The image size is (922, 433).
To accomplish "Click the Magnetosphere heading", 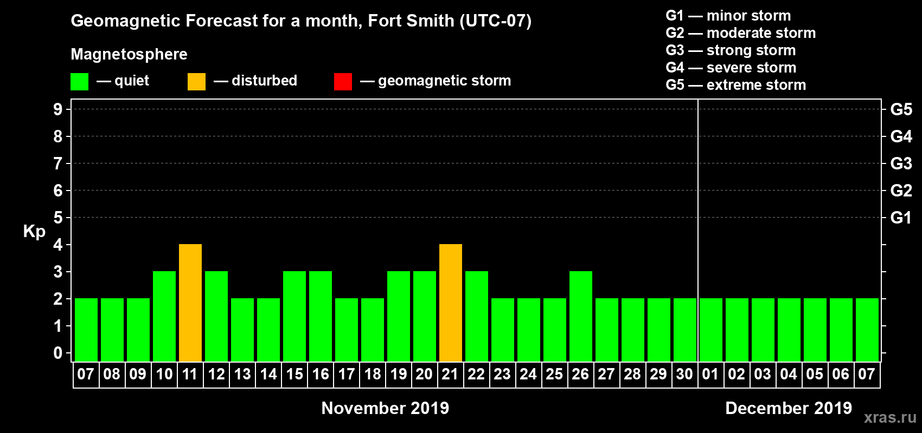I will 129,55.
